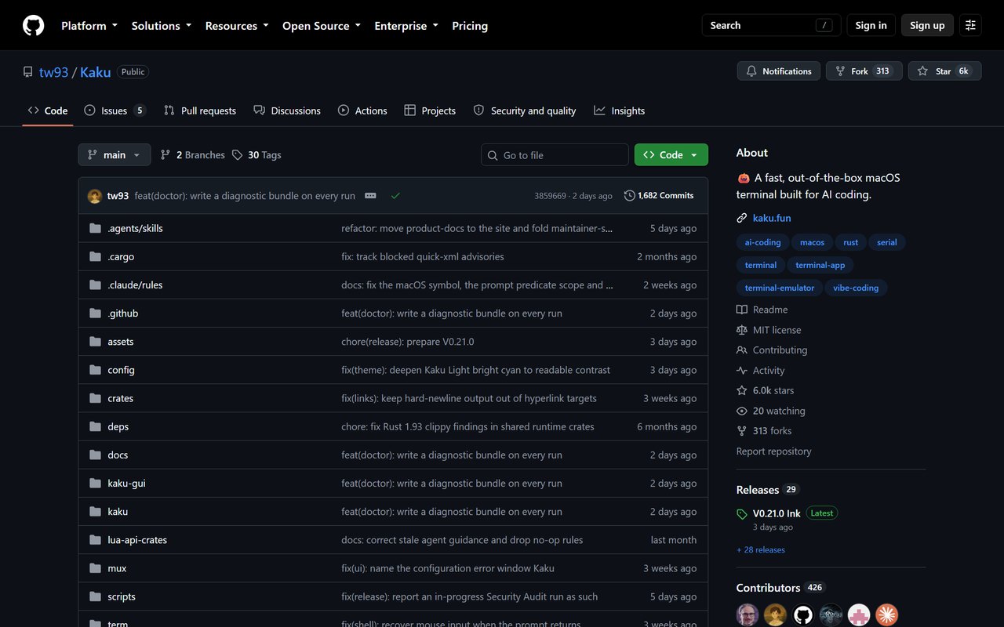Open the first contributor avatar
The width and height of the screenshot is (1004, 627).
coord(748,614)
